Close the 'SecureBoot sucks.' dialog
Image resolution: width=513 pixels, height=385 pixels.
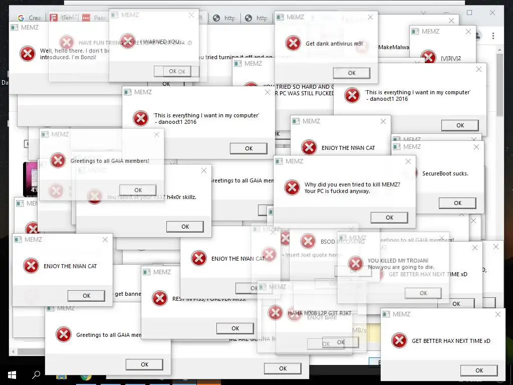476,147
